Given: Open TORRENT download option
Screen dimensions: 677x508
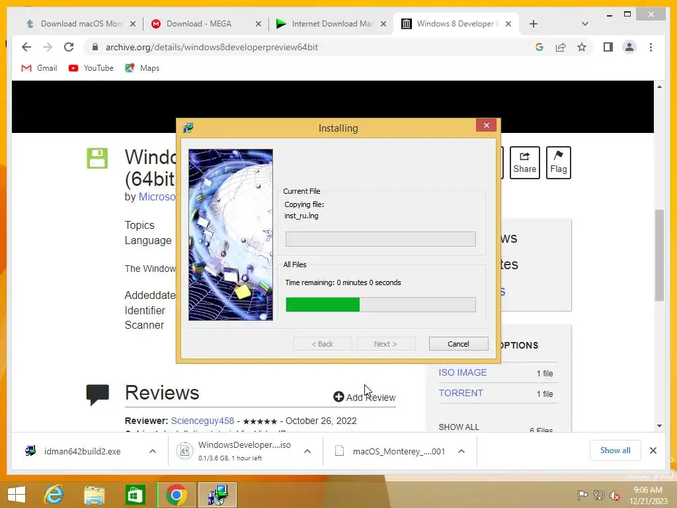Looking at the screenshot, I should pos(461,393).
